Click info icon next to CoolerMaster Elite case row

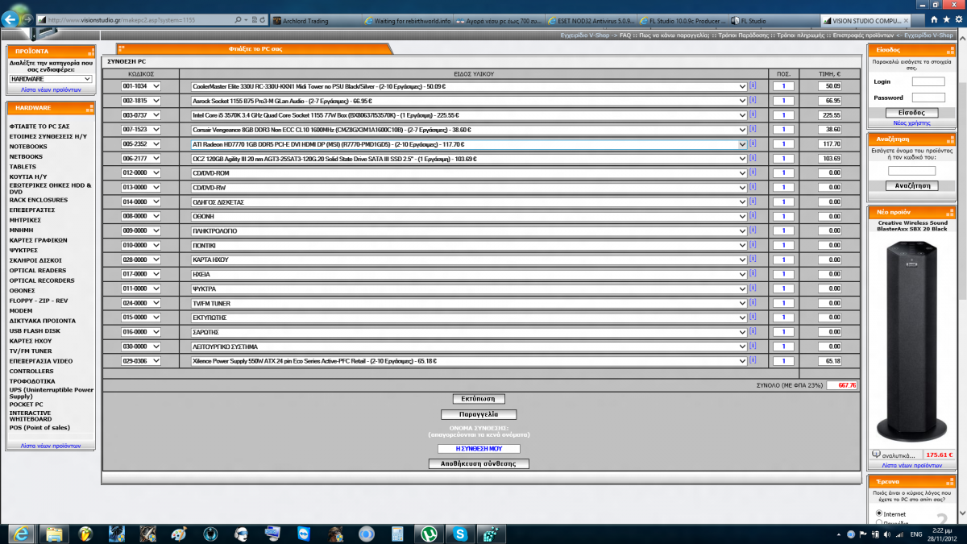tap(753, 86)
